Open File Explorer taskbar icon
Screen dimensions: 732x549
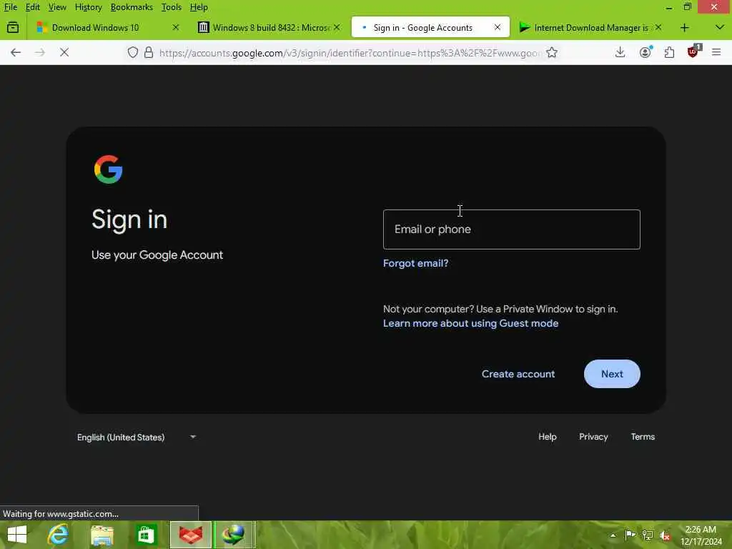point(102,535)
